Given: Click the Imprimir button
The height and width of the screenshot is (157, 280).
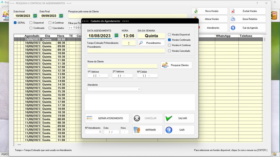Looking at the screenshot, I should 147,130.
